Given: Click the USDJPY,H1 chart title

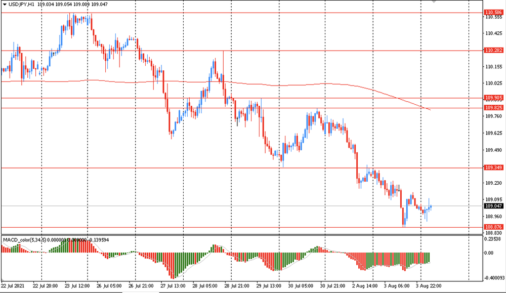Looking at the screenshot, I should point(21,5).
